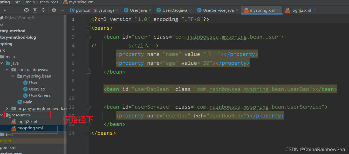This screenshot has height=154, width=349.
Task: Open log4j2.xml in project tree
Action: (x=27, y=121)
